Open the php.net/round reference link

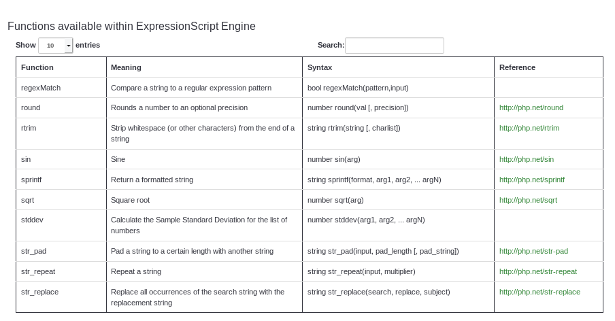[531, 107]
